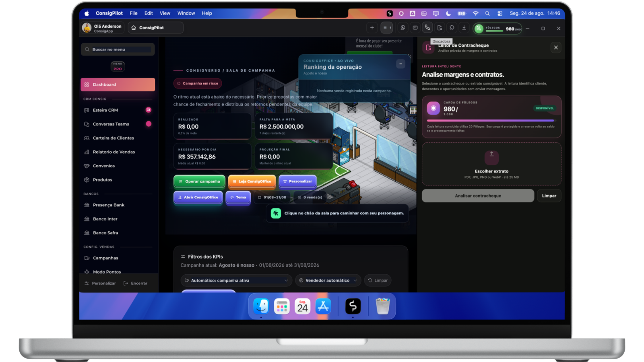
Task: Collapse the Ranking da operação panel
Action: 400,64
